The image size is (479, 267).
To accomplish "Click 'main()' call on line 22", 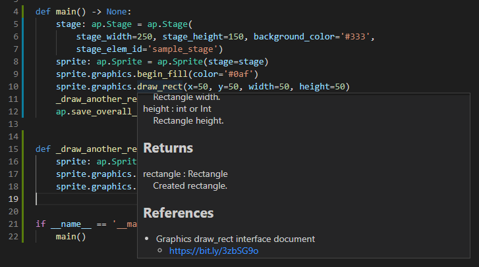I will [71, 237].
